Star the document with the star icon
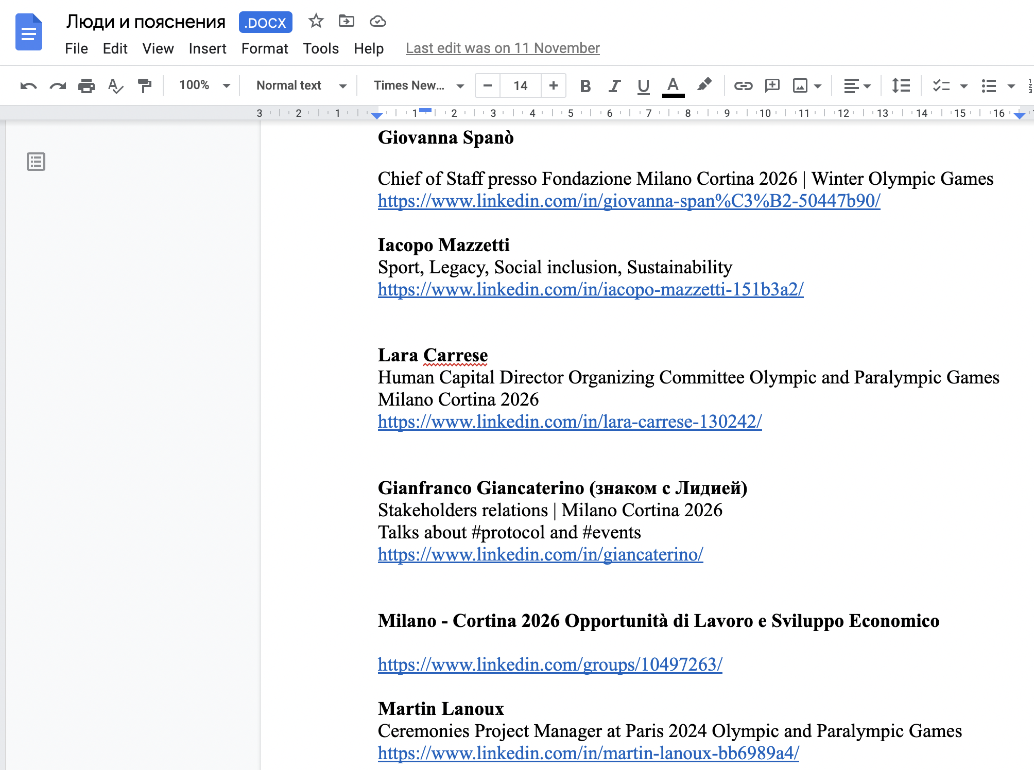The image size is (1034, 770). point(316,21)
